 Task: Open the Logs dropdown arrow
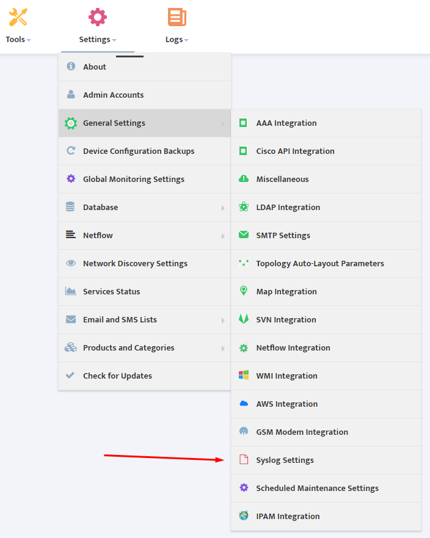coord(186,40)
